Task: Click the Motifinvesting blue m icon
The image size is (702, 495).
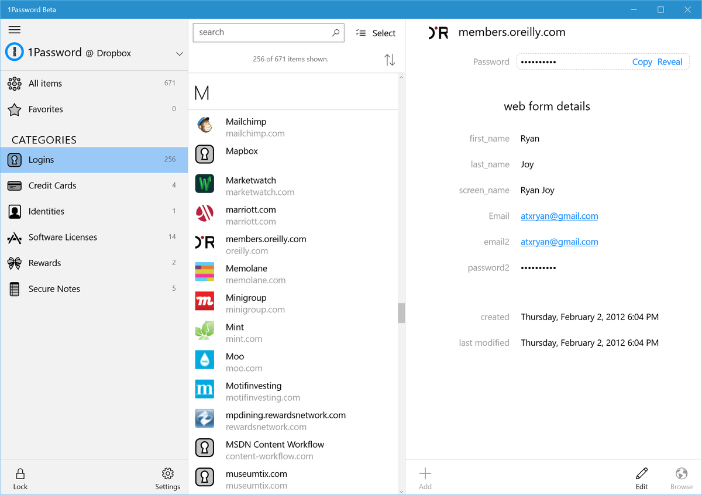Action: [x=204, y=389]
